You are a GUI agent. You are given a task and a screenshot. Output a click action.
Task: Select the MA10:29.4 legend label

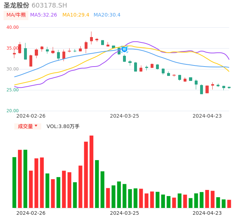pyautogui.click(x=76, y=15)
